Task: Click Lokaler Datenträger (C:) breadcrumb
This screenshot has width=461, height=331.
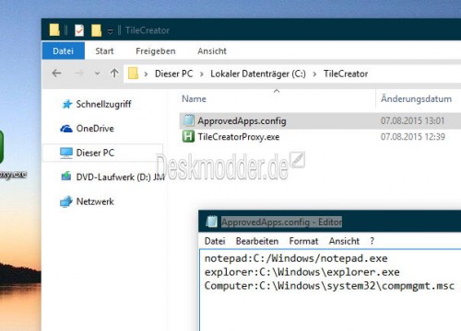Action: [258, 74]
